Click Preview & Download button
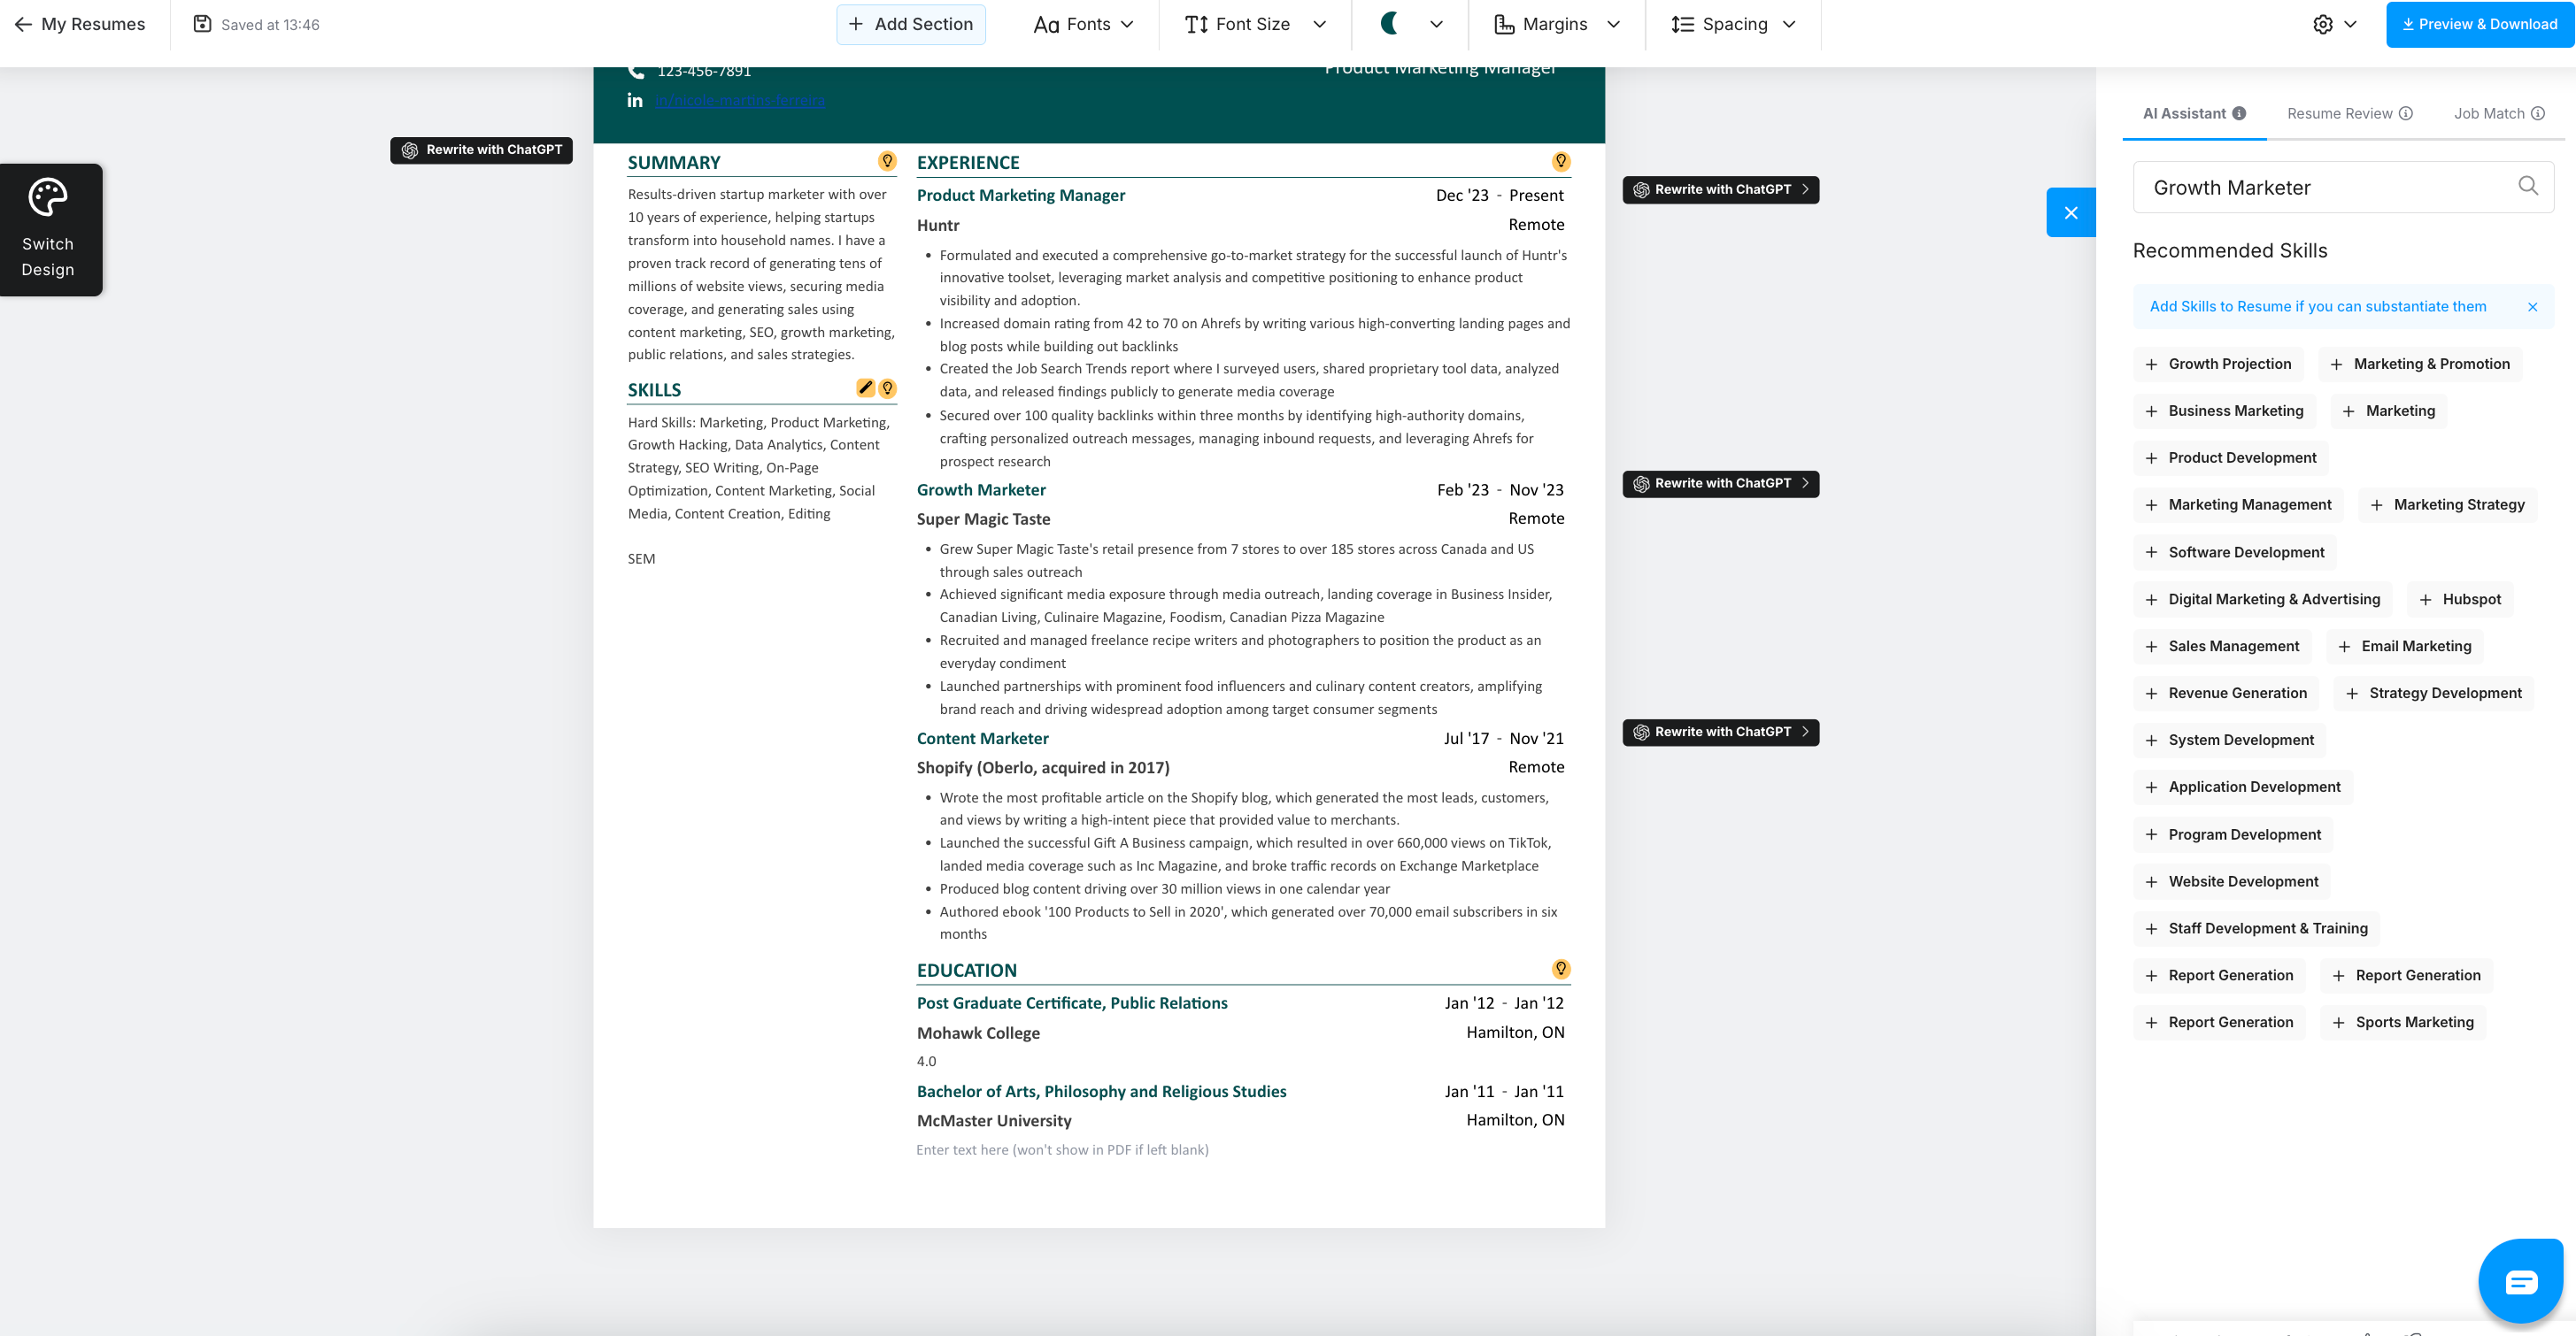Viewport: 2576px width, 1336px height. [2479, 24]
